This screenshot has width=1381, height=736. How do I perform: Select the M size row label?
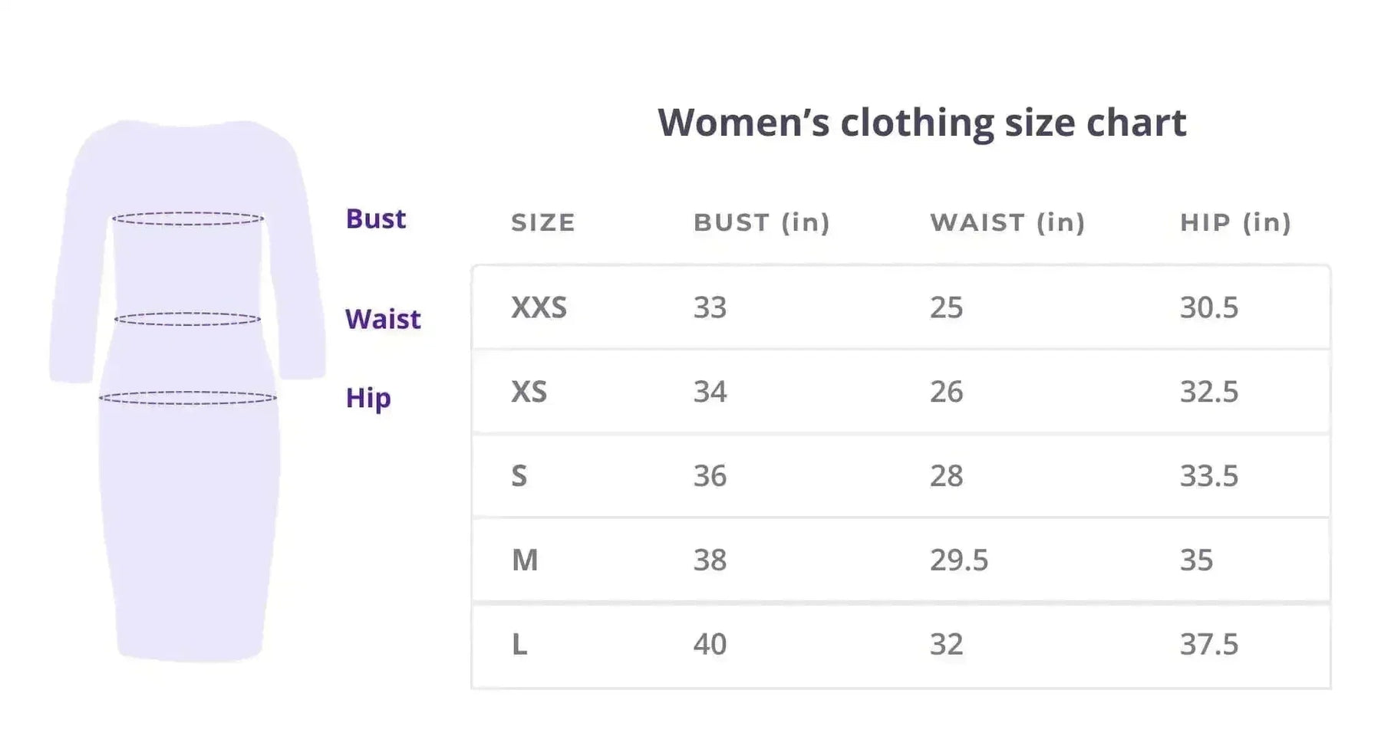pyautogui.click(x=525, y=560)
